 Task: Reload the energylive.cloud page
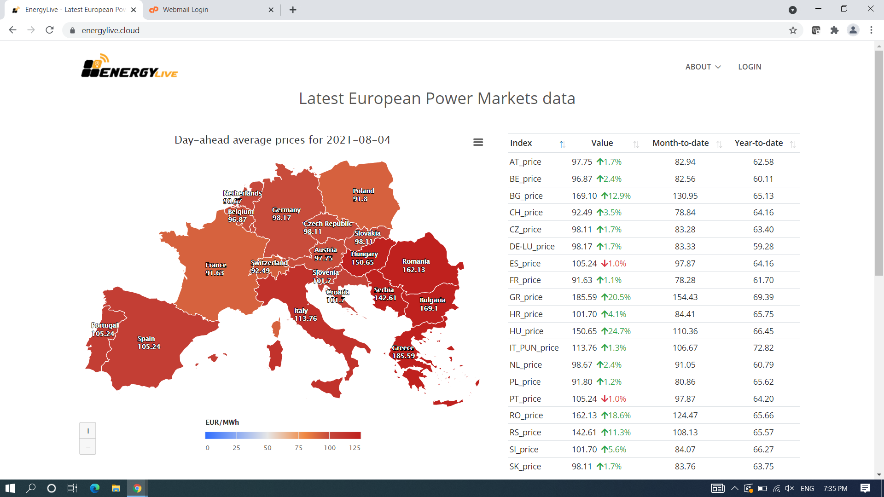(x=50, y=30)
